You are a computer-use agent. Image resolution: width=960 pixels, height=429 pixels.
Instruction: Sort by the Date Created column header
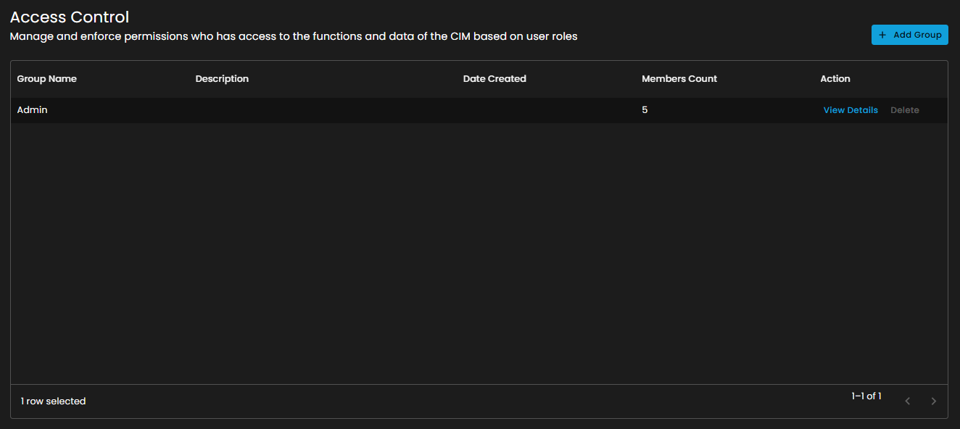point(494,79)
